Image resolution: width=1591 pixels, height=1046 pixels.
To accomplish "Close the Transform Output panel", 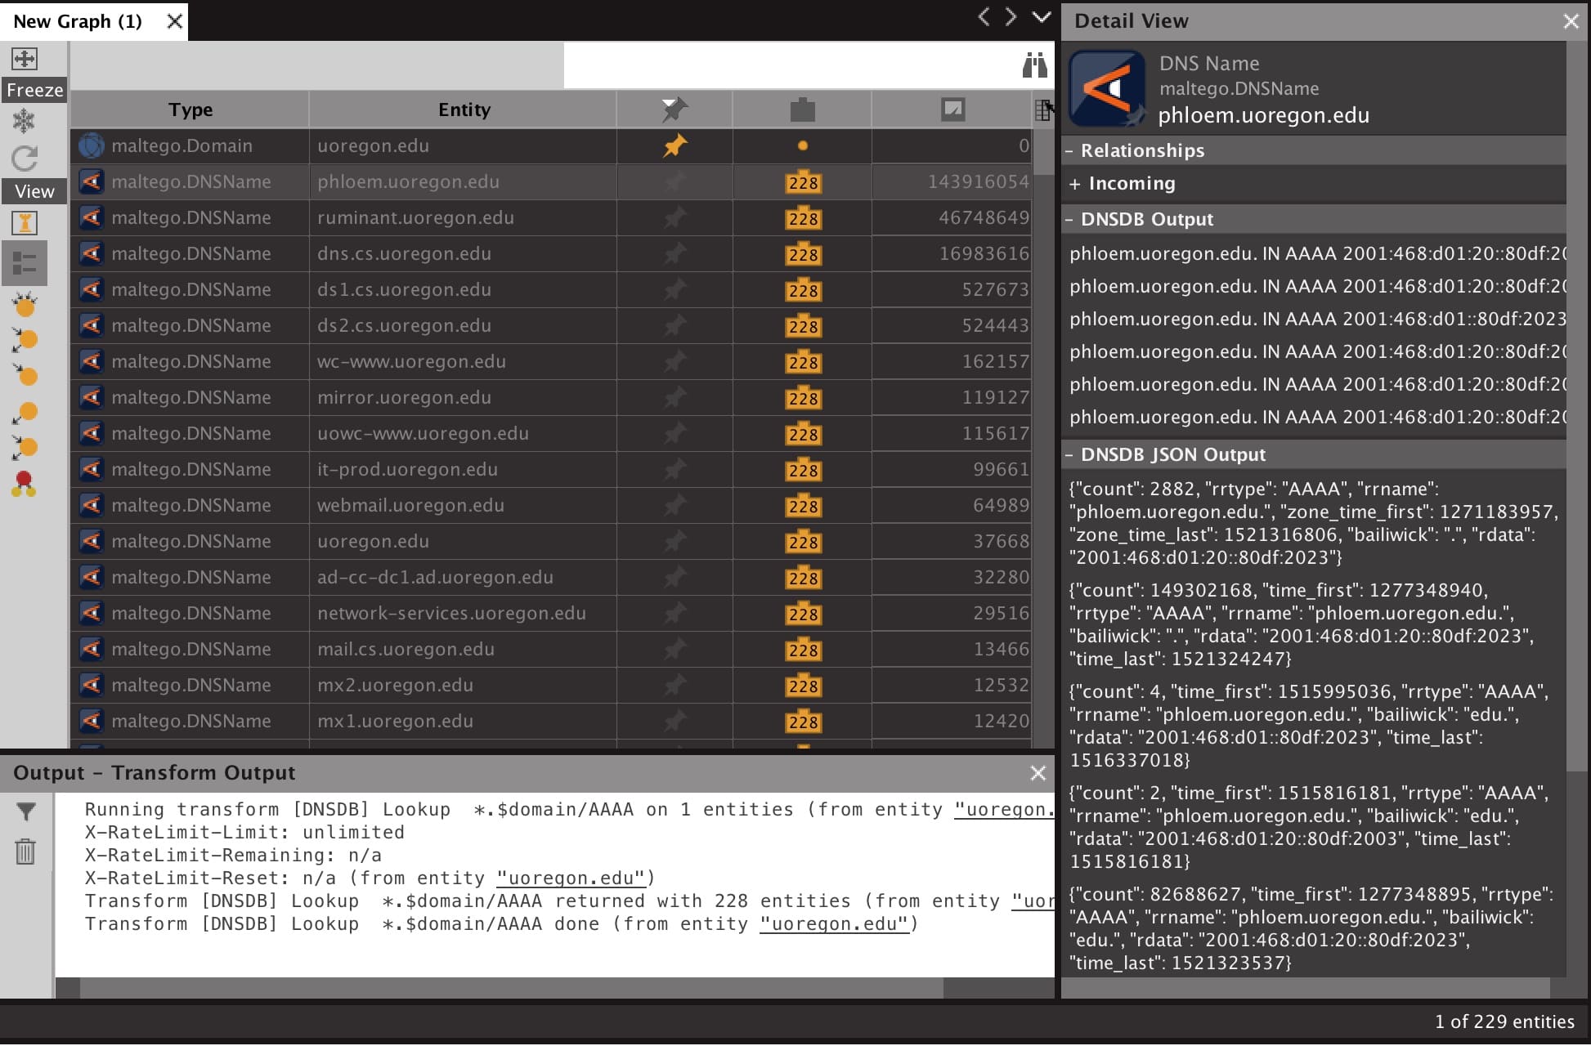I will point(1038,773).
